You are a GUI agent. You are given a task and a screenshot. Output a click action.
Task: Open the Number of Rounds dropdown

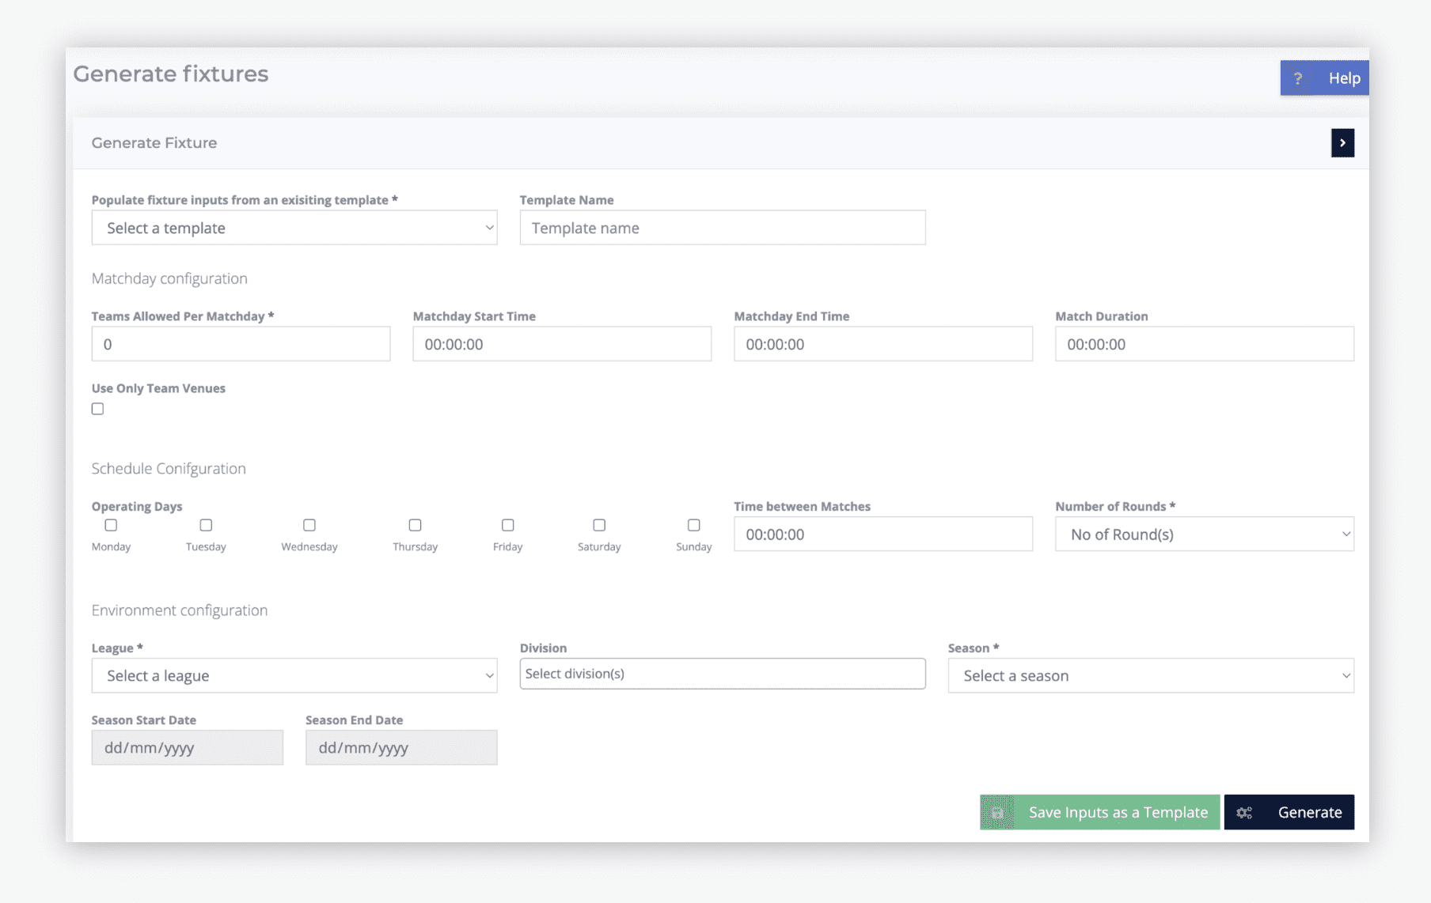click(1204, 535)
